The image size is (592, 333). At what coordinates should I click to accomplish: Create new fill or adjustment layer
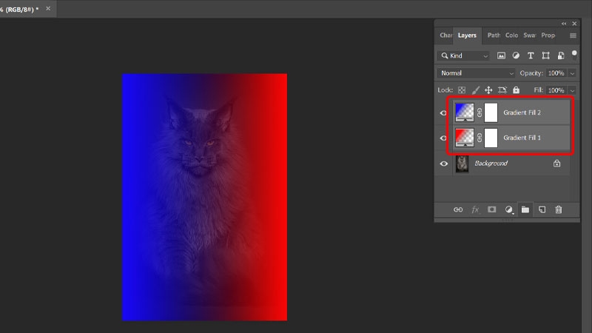[509, 209]
